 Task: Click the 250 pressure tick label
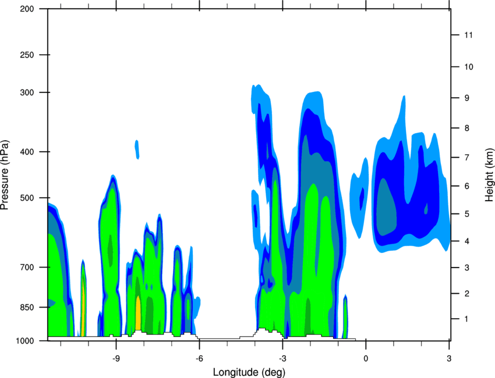coord(27,55)
